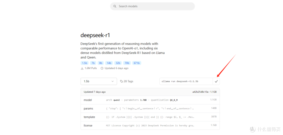Screen dimensions: 283x135
Task: Focus the Search models input field
Action: tap(153, 6)
